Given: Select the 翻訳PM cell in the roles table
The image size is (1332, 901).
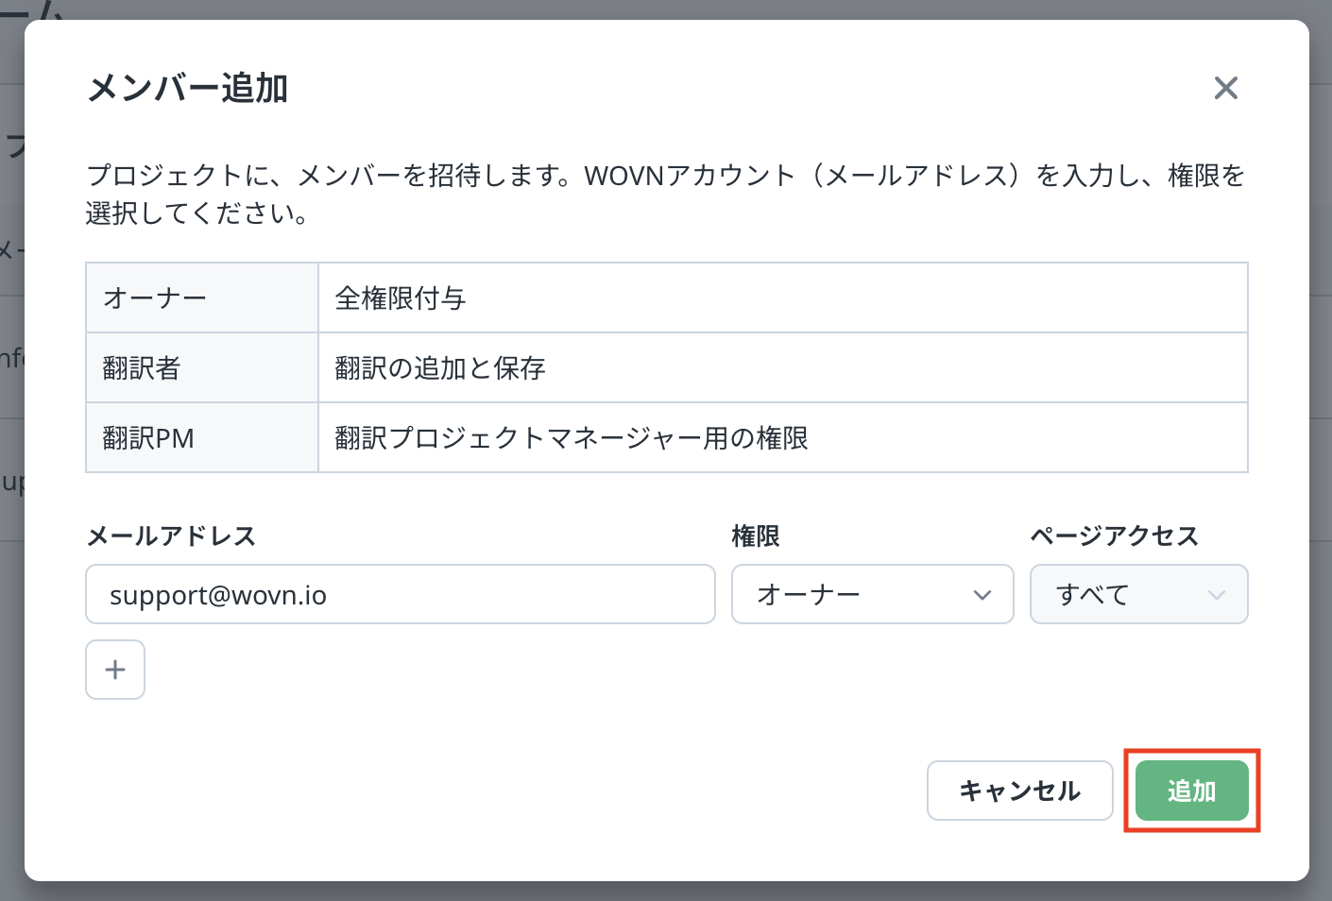Looking at the screenshot, I should pyautogui.click(x=202, y=437).
